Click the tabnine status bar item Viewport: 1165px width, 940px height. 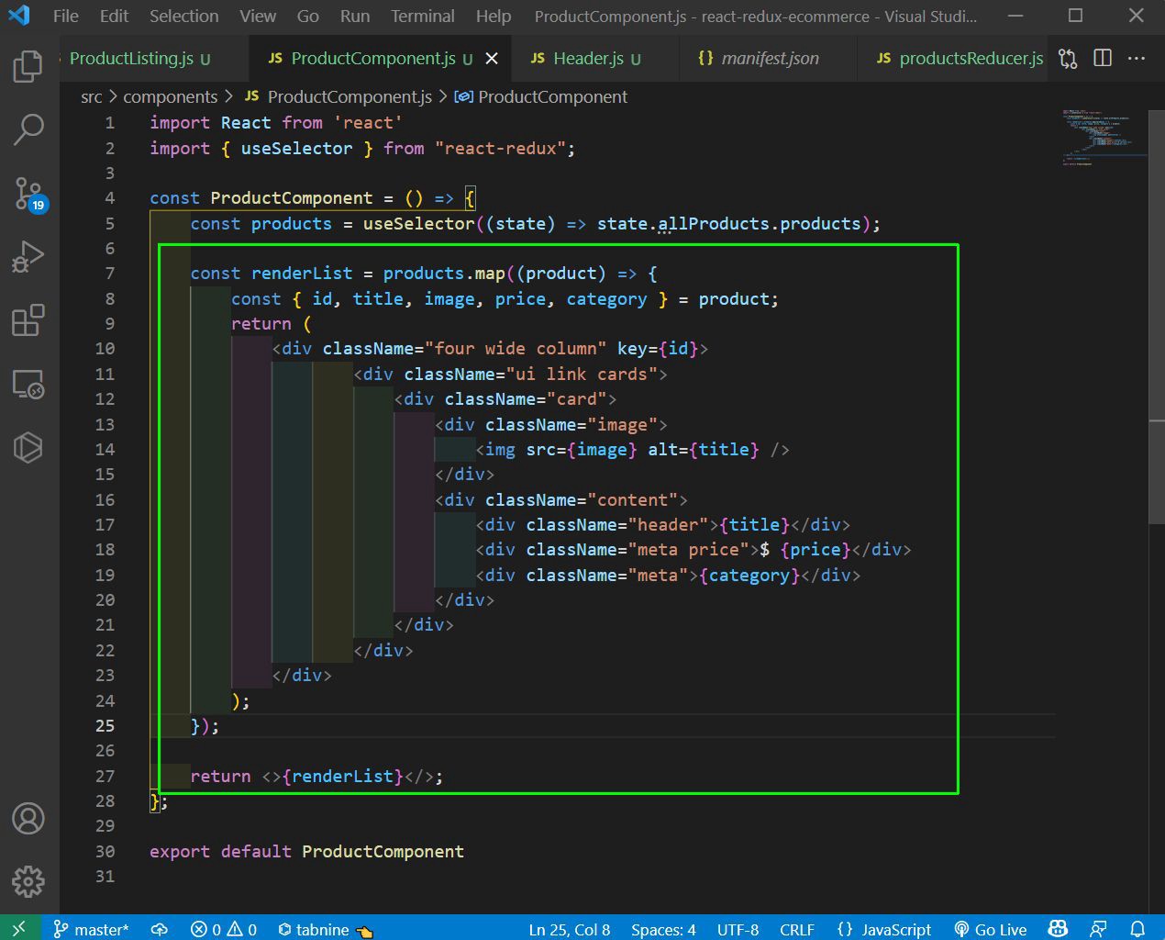(326, 929)
